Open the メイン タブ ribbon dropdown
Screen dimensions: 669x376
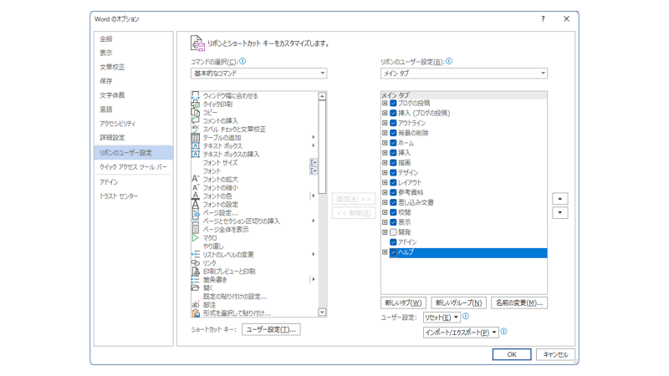[464, 74]
